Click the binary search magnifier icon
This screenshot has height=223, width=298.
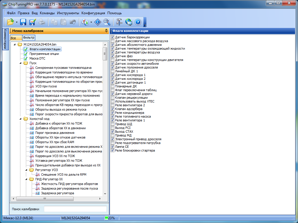coord(107,22)
